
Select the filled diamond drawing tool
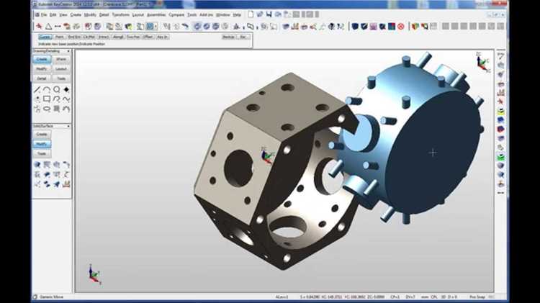(x=66, y=89)
